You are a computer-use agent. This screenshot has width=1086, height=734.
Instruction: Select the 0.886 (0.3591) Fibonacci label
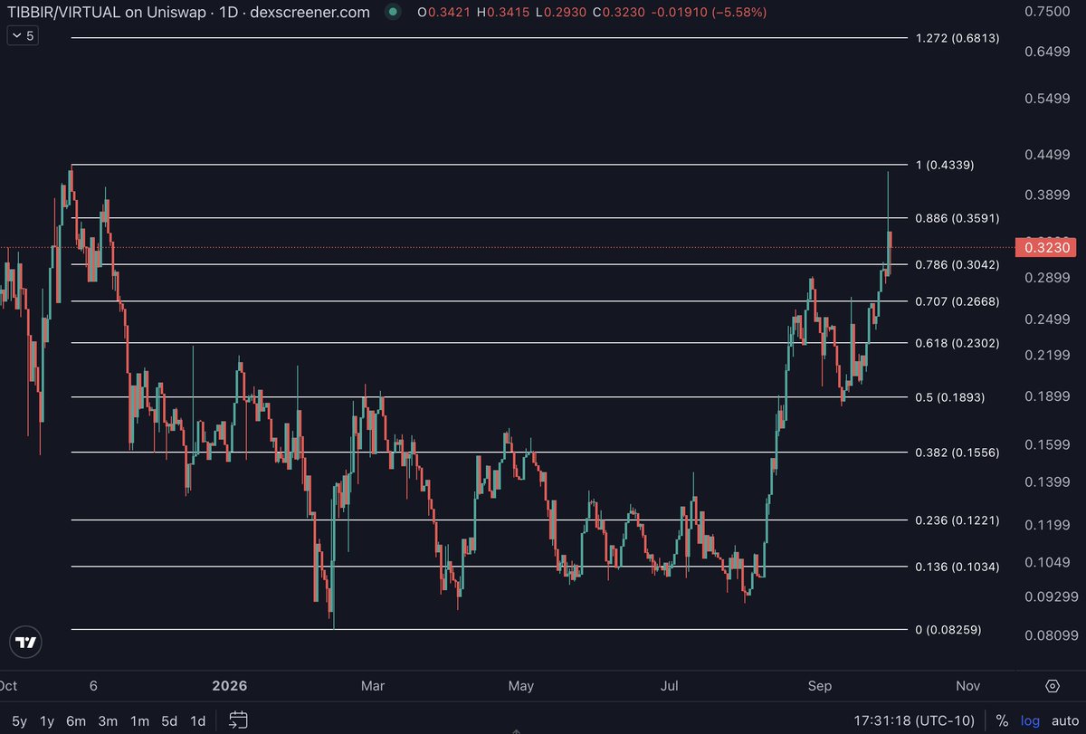[957, 218]
